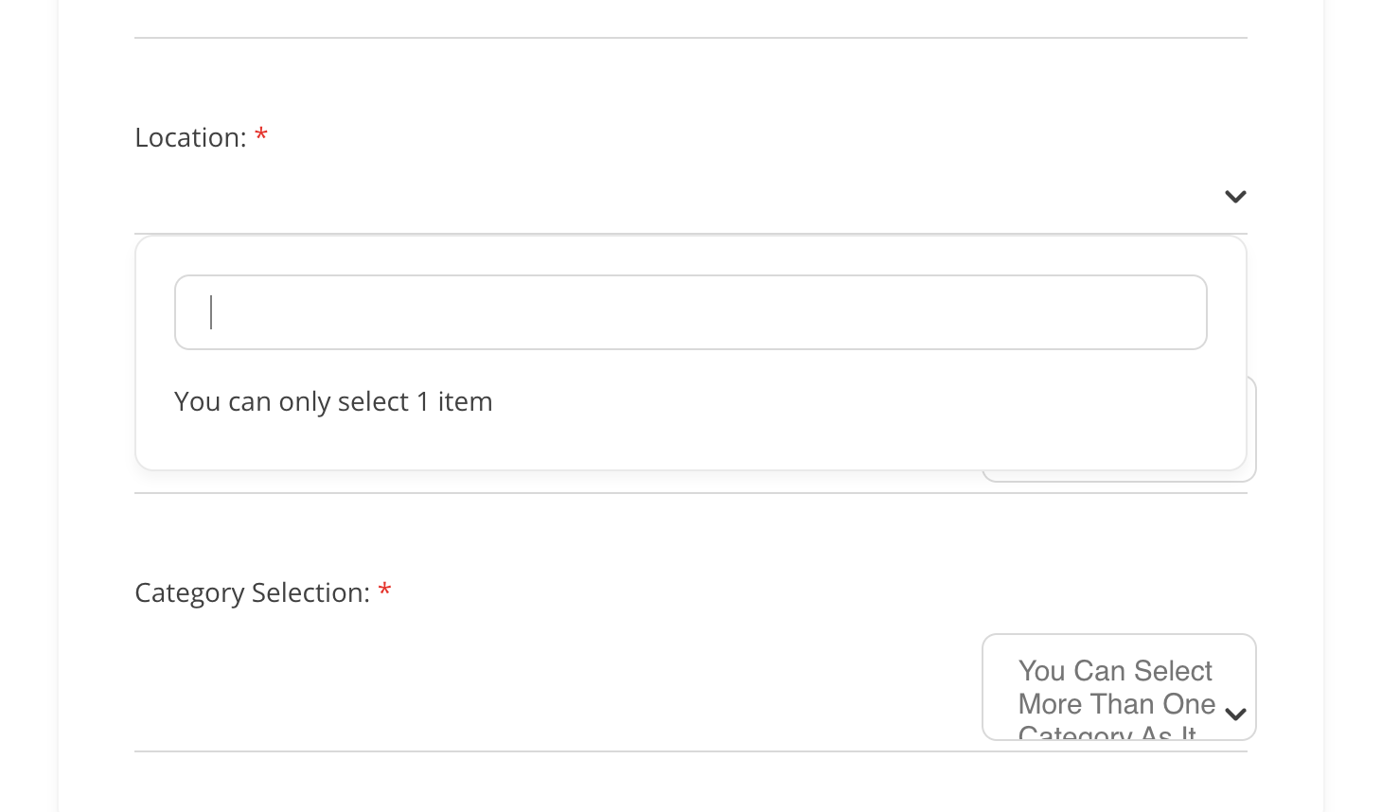Click "You can only select 1 item" message
The width and height of the screenshot is (1399, 812).
[333, 402]
